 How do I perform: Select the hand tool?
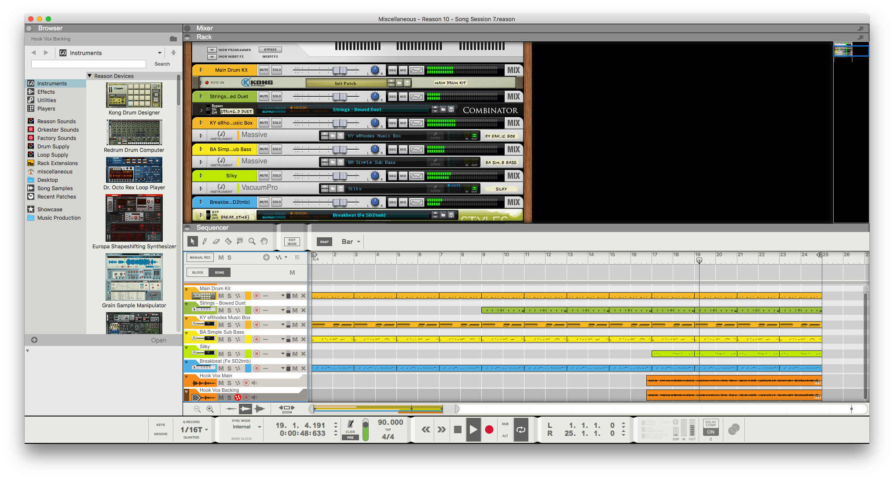(264, 241)
